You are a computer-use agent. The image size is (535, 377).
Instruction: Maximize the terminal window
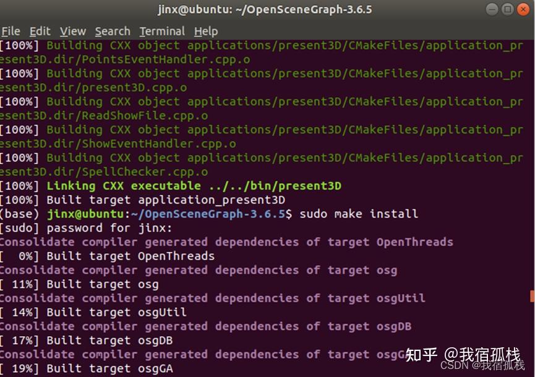point(507,9)
